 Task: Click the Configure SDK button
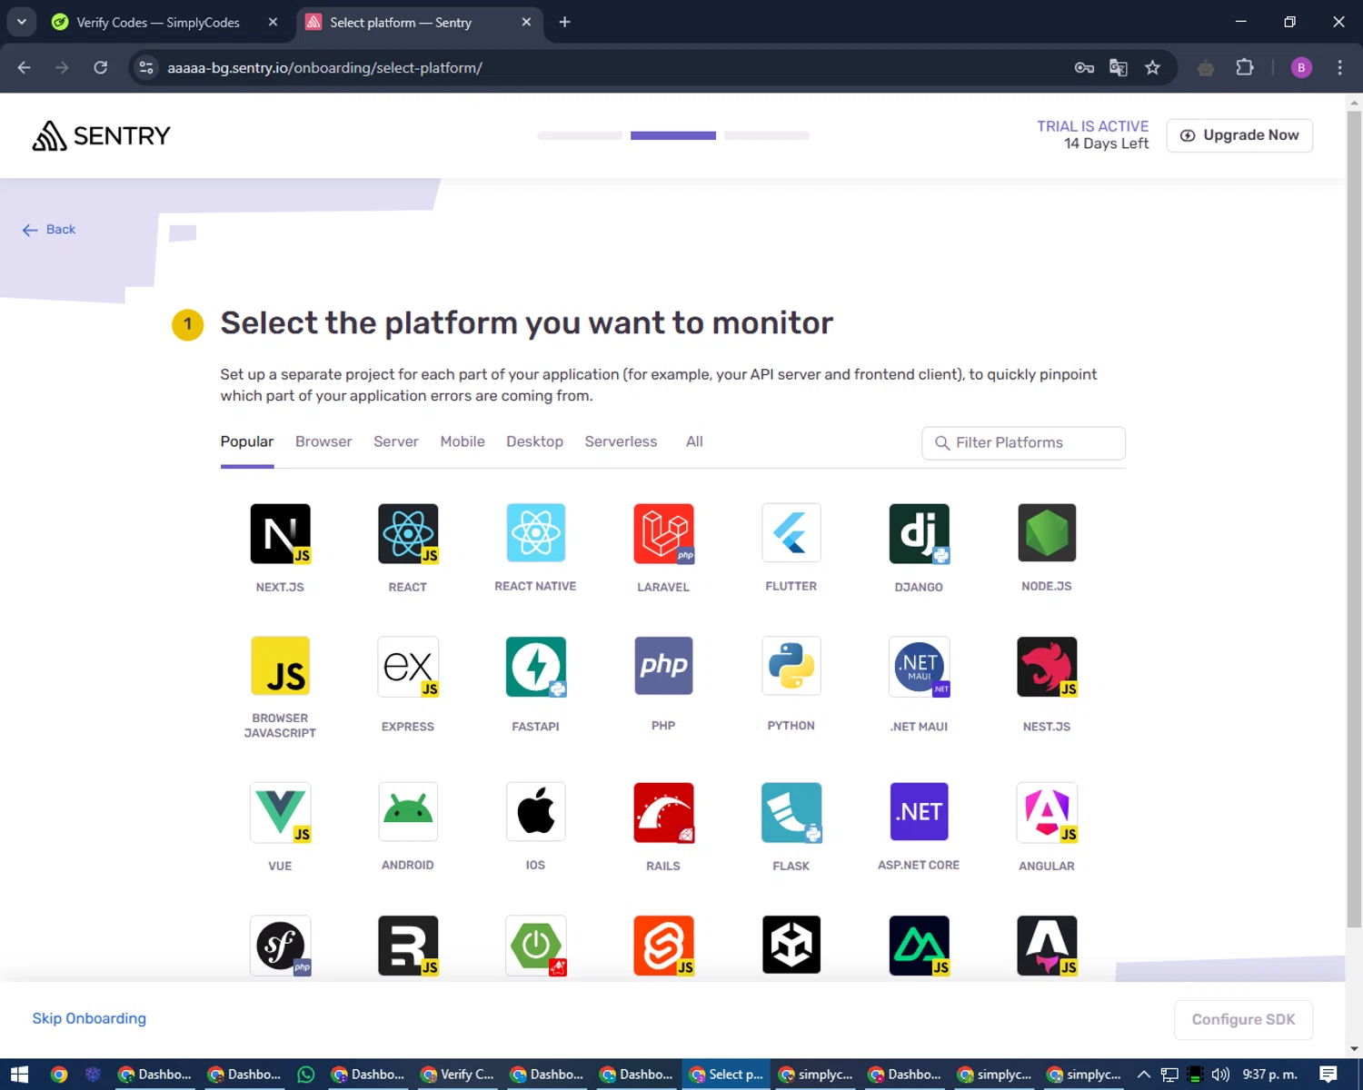tap(1243, 1019)
